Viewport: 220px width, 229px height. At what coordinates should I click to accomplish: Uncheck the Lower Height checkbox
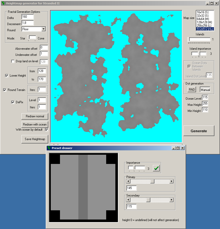tap(7, 76)
